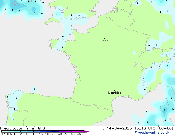Click the '15..18 UTC' time range text
Viewport: 175px width, 135px height.
(x=145, y=128)
